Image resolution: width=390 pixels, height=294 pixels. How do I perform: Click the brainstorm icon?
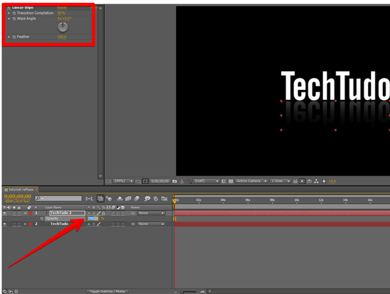tap(147, 199)
